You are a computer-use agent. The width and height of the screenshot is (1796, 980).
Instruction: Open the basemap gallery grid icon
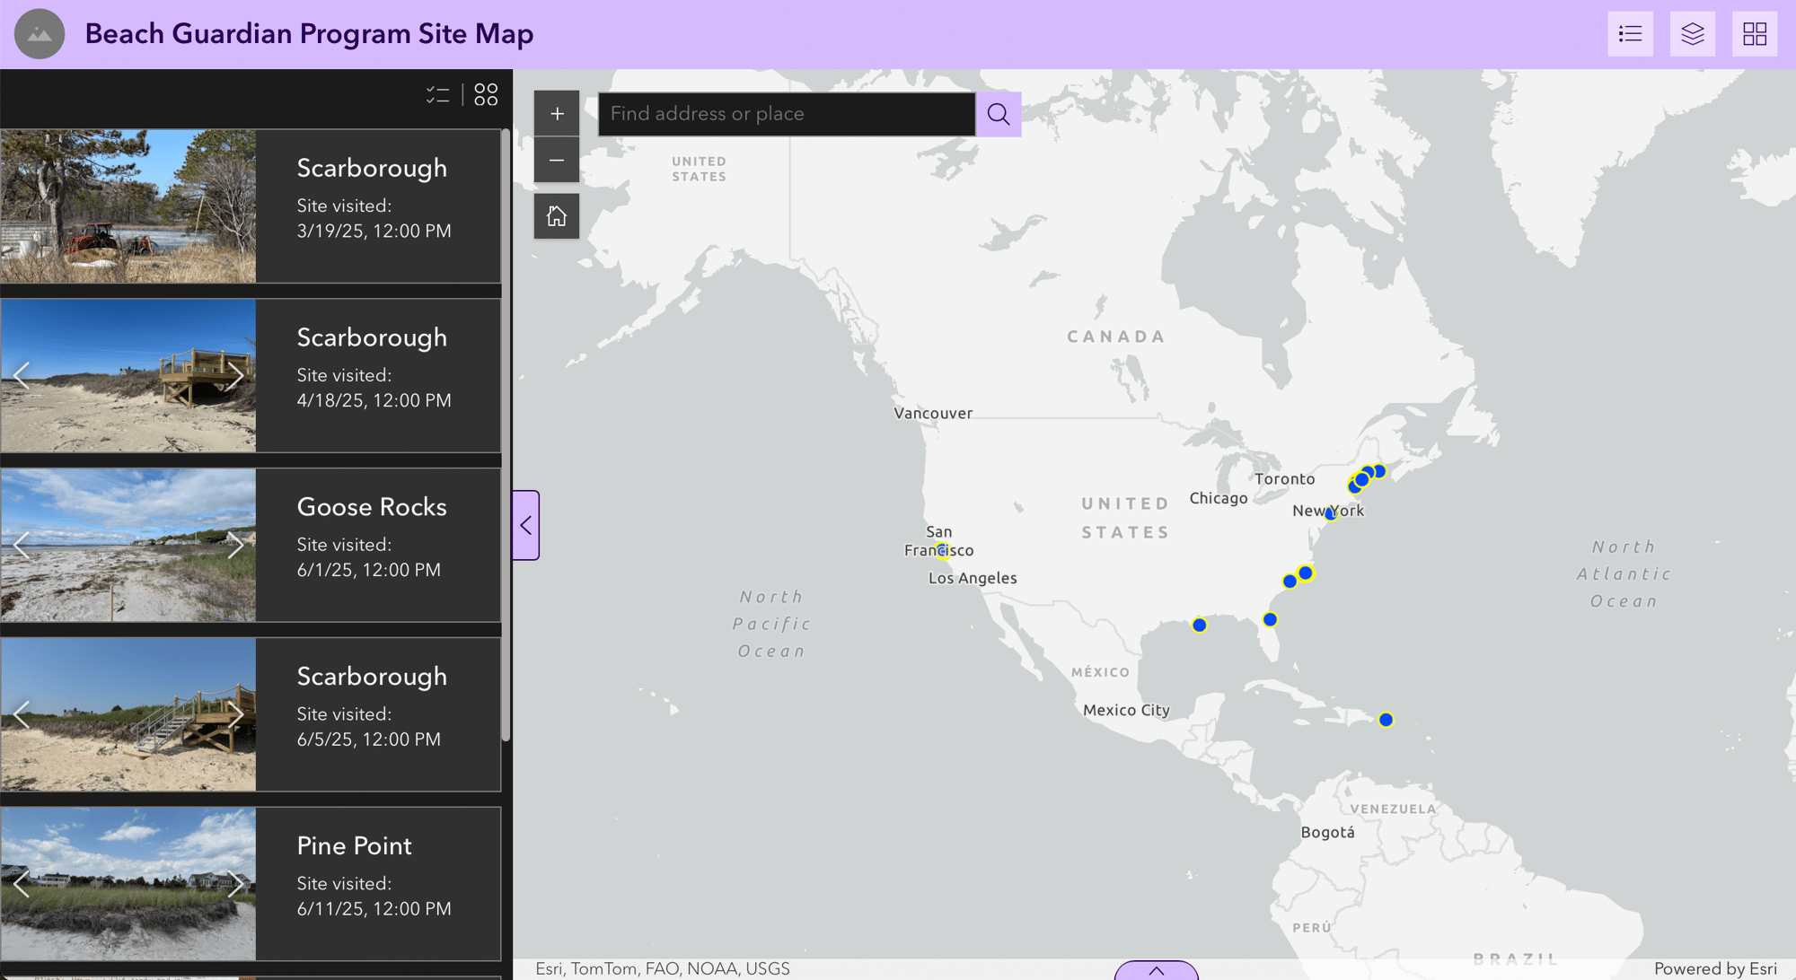[x=1754, y=34]
